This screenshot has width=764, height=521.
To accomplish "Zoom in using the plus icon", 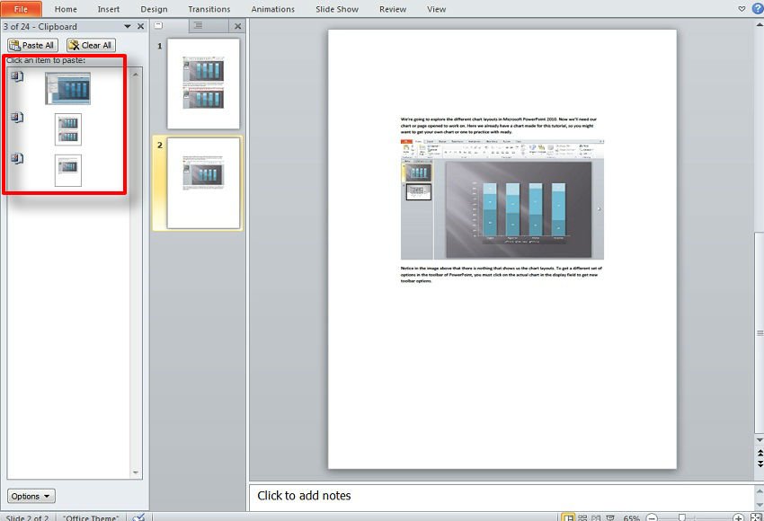I will tap(738, 517).
